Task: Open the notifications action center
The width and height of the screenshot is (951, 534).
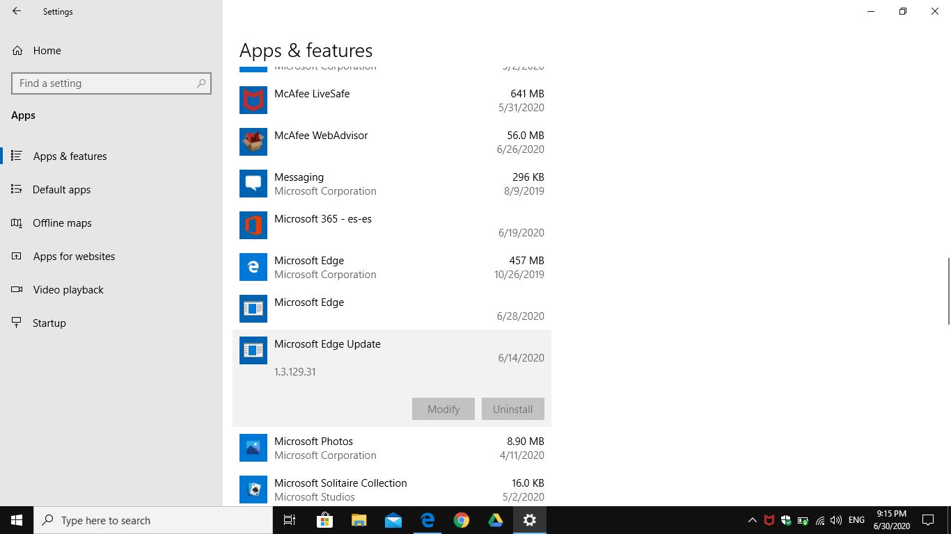Action: pos(928,520)
